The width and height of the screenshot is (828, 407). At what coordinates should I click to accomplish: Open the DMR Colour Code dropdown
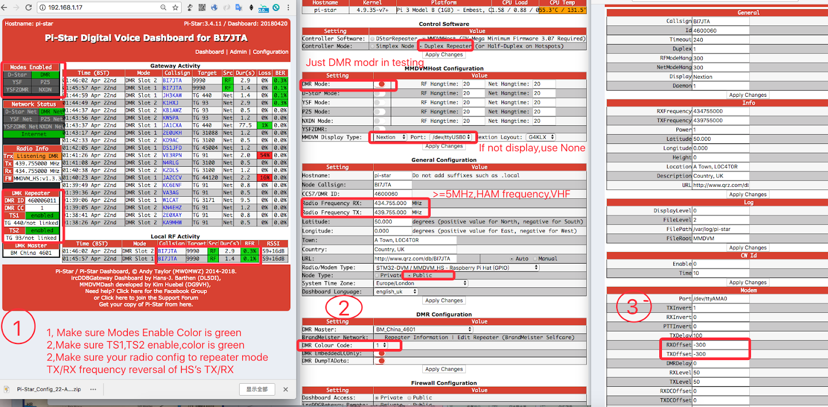(381, 345)
